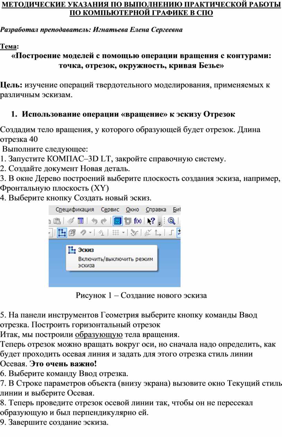Click step 2 Создайте документ Новая деталь
282x437 pixels.
[x=65, y=169]
